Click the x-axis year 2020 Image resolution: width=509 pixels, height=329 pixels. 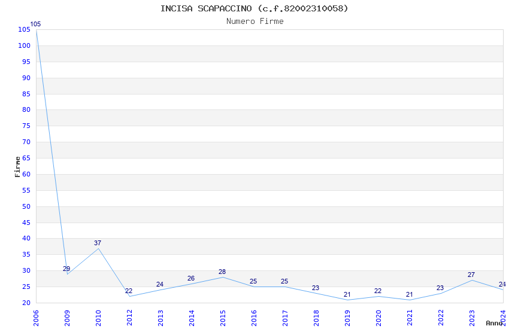378,318
